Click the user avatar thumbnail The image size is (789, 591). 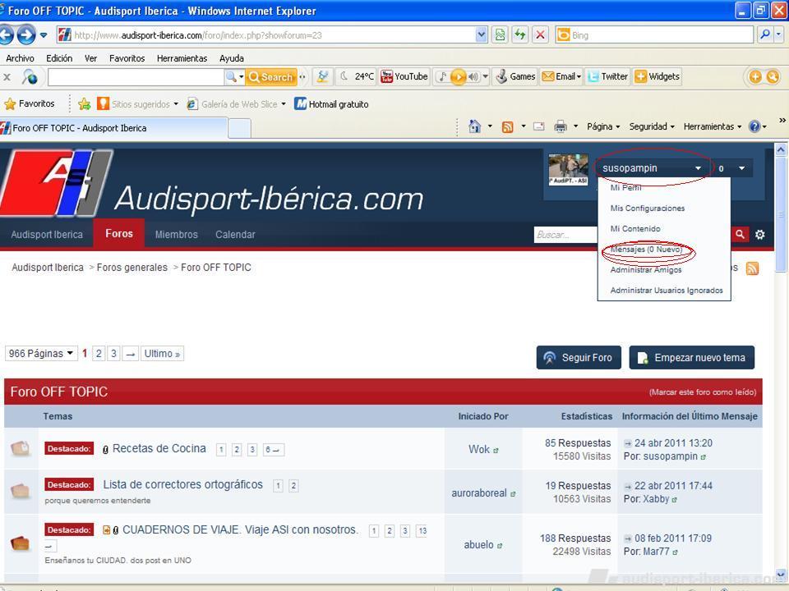point(568,169)
